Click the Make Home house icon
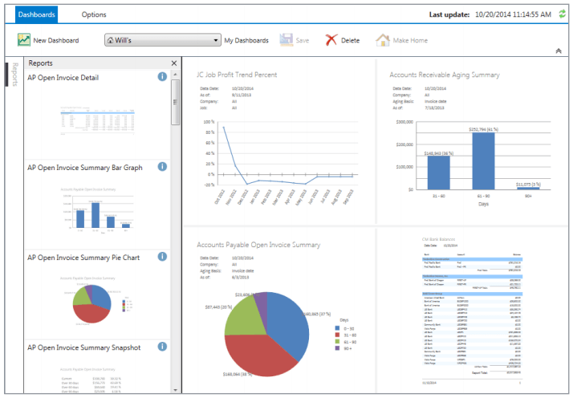573x398 pixels. [383, 40]
